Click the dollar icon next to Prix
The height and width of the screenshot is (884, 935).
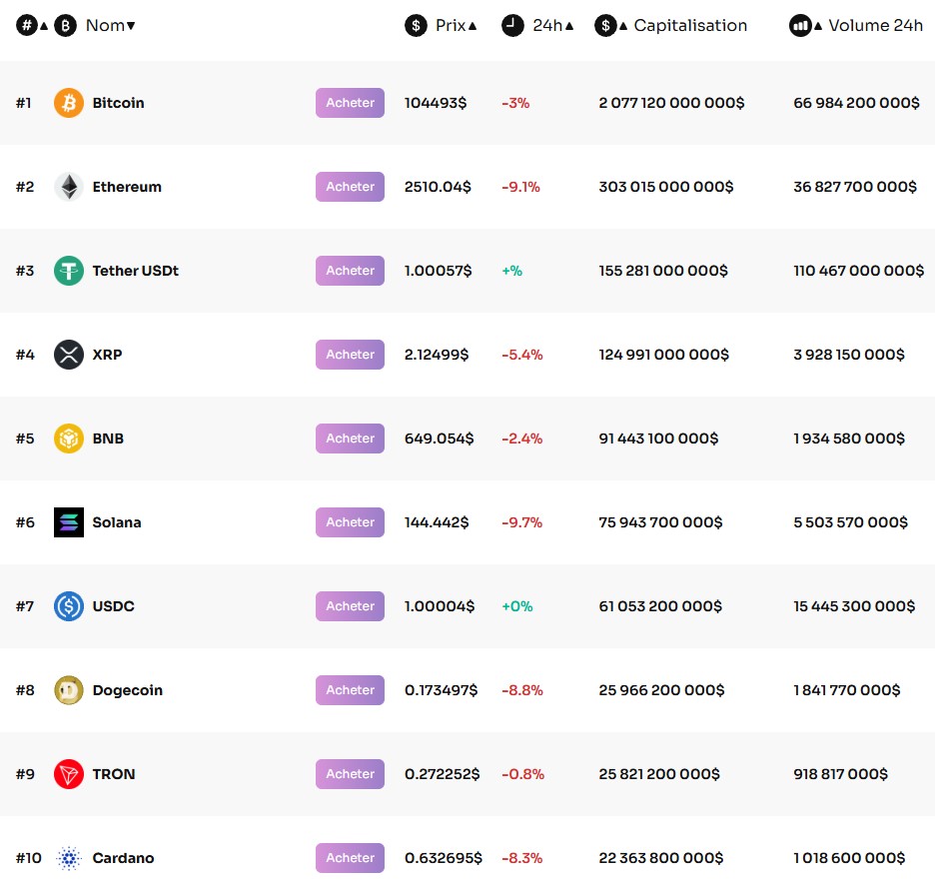416,25
